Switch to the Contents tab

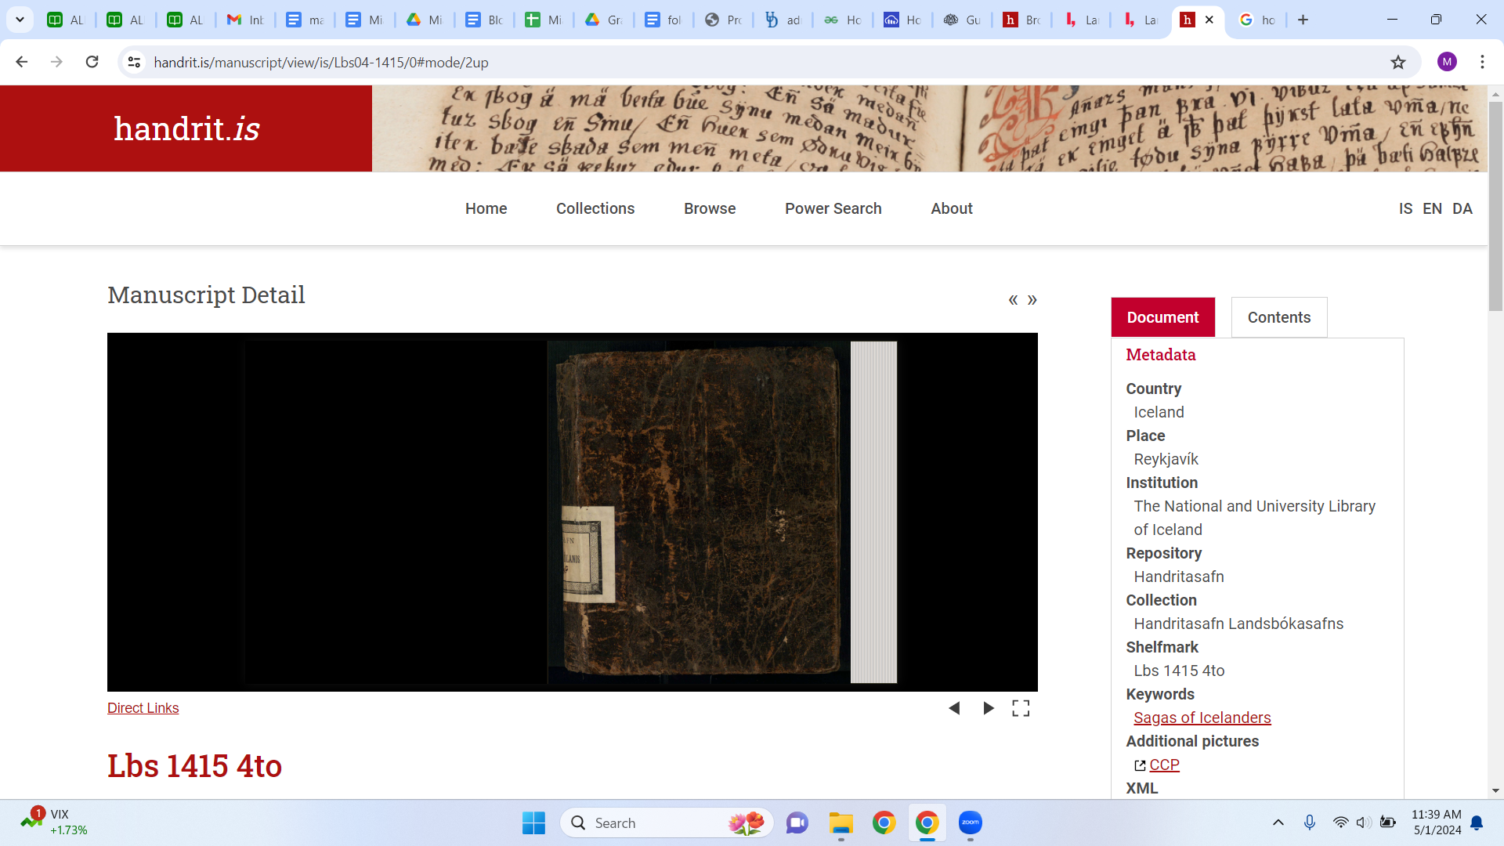[x=1278, y=317]
